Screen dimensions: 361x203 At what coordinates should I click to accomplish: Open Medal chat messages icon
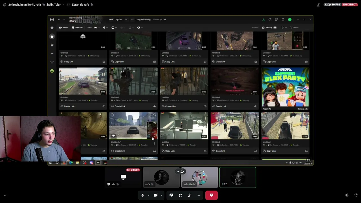coord(276,20)
